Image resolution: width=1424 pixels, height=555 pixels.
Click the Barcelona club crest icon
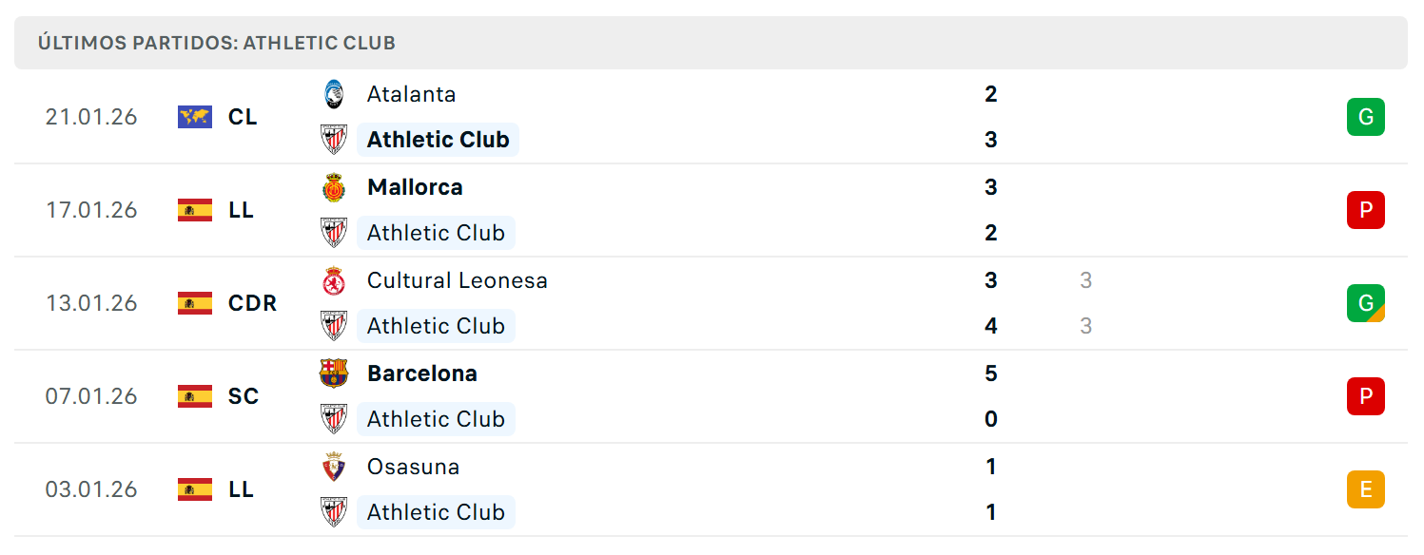click(x=333, y=373)
